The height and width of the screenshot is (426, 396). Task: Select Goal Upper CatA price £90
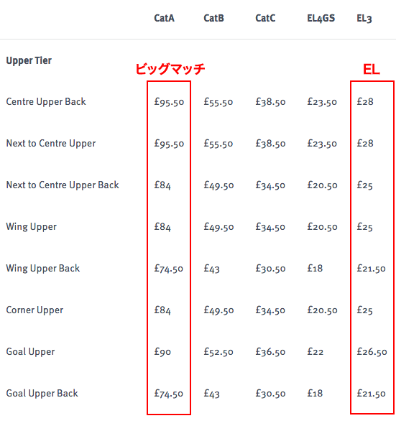[x=162, y=352]
